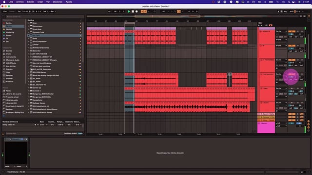Toggle the first track's orange activator
312x175 pixels.
292,31
